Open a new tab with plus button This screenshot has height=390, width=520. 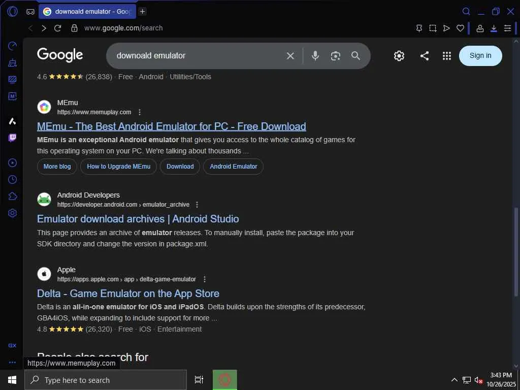pyautogui.click(x=143, y=12)
